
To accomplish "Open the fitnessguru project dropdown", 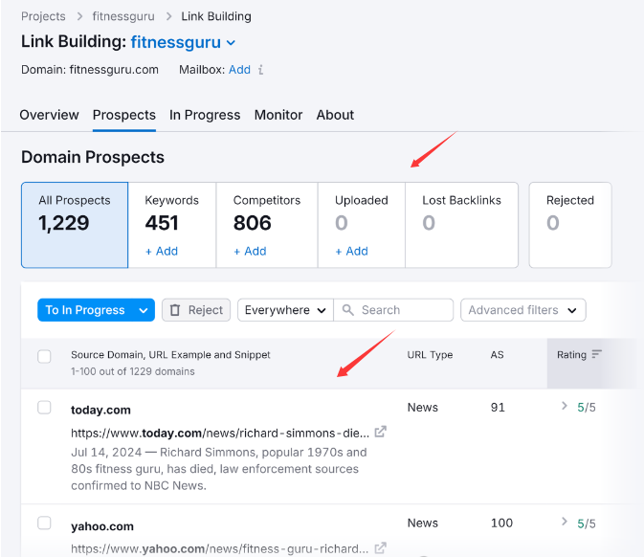I will [231, 43].
